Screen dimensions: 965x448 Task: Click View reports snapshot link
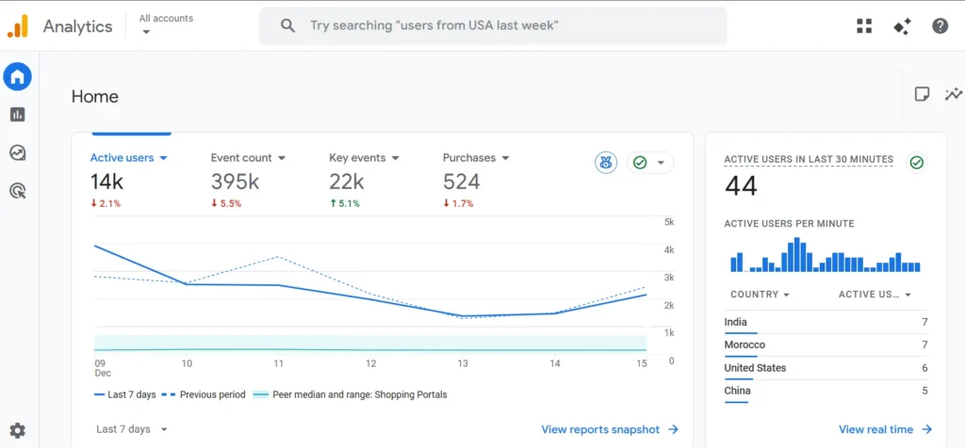point(610,429)
